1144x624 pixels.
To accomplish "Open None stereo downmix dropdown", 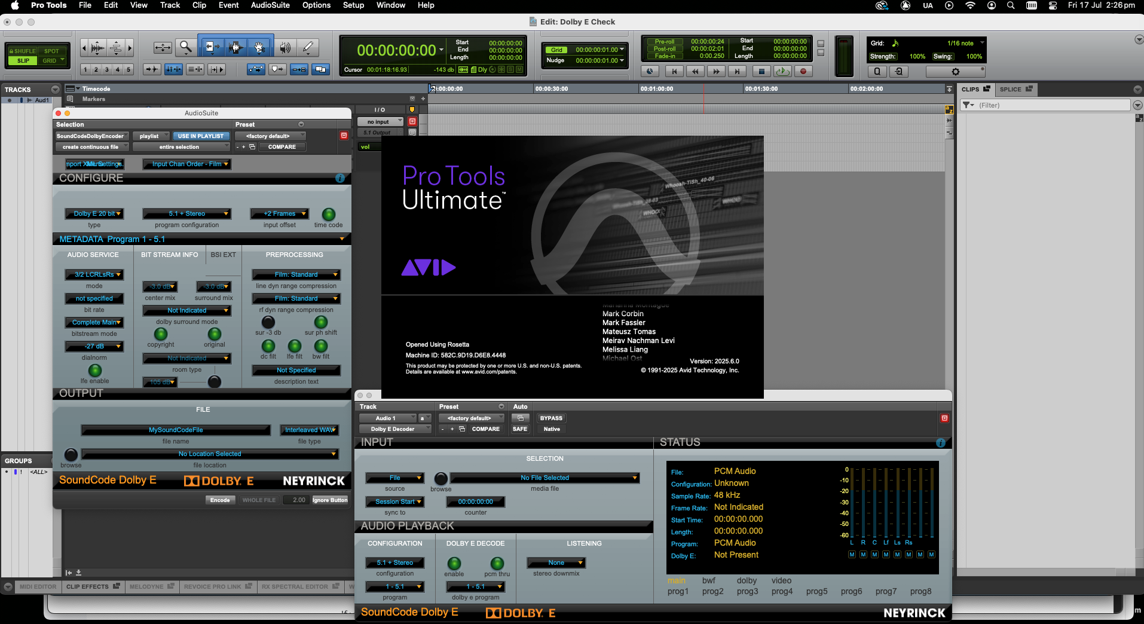I will coord(556,563).
